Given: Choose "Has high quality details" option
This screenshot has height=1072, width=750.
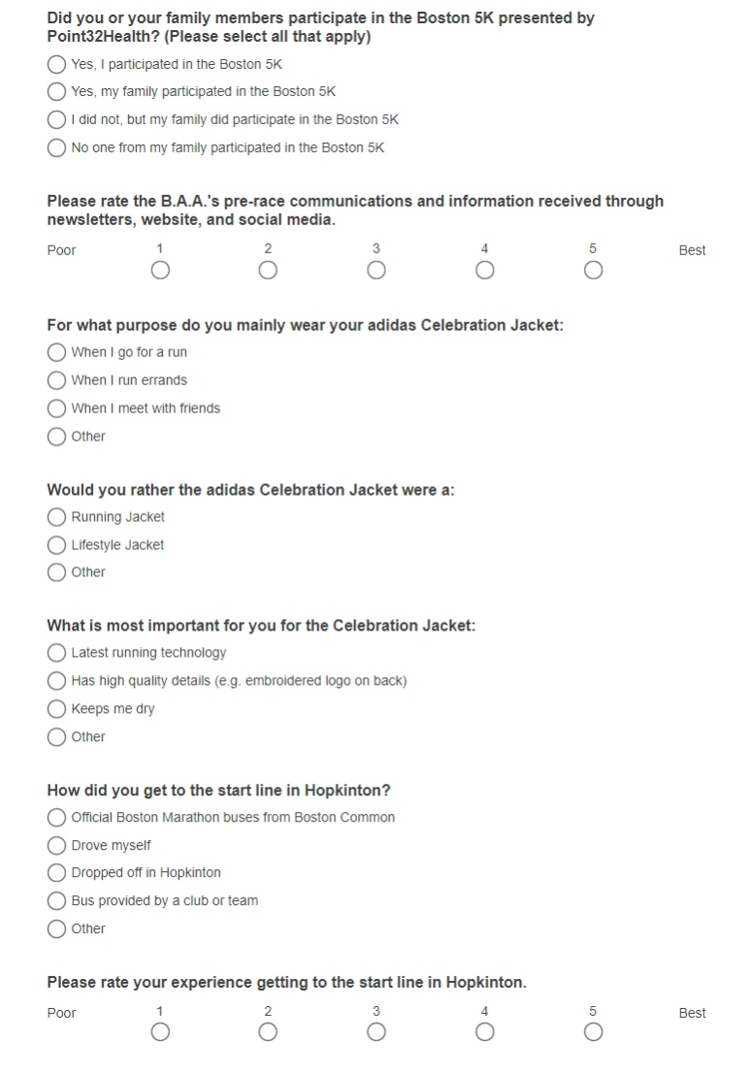Looking at the screenshot, I should (x=56, y=681).
